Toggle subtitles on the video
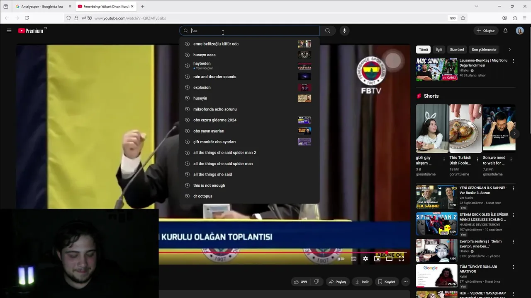Viewport: 531px width, 298px height. (353, 259)
